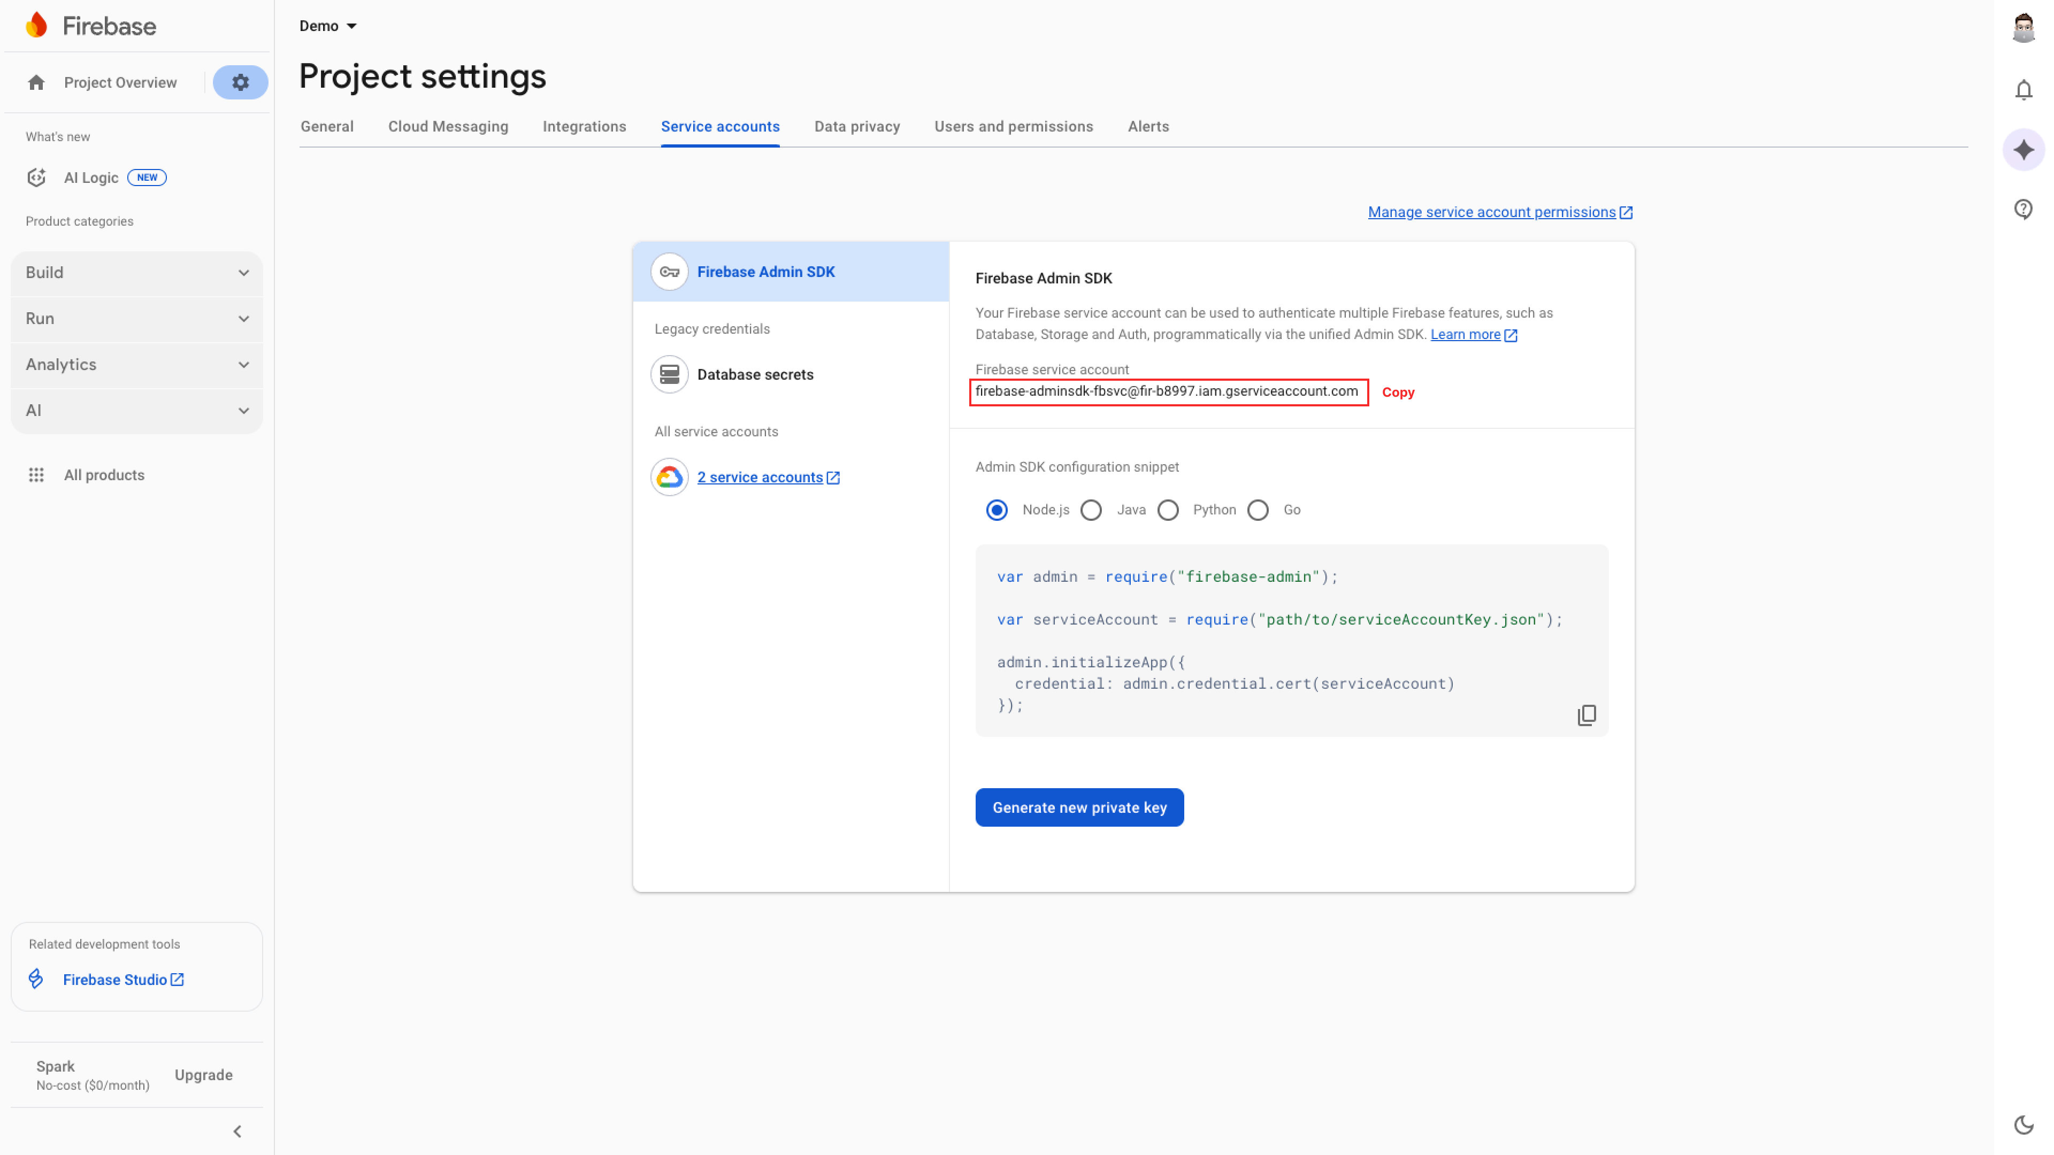The width and height of the screenshot is (2054, 1155).
Task: Click the user avatar profile picture
Action: [2023, 28]
